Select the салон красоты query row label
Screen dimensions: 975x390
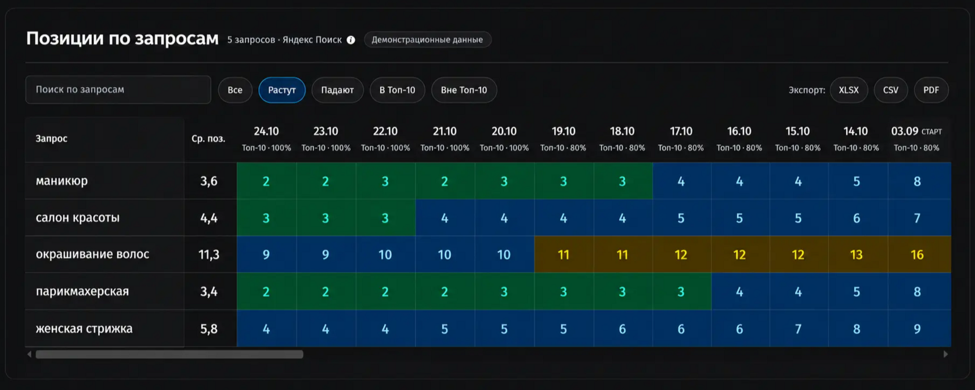(78, 218)
